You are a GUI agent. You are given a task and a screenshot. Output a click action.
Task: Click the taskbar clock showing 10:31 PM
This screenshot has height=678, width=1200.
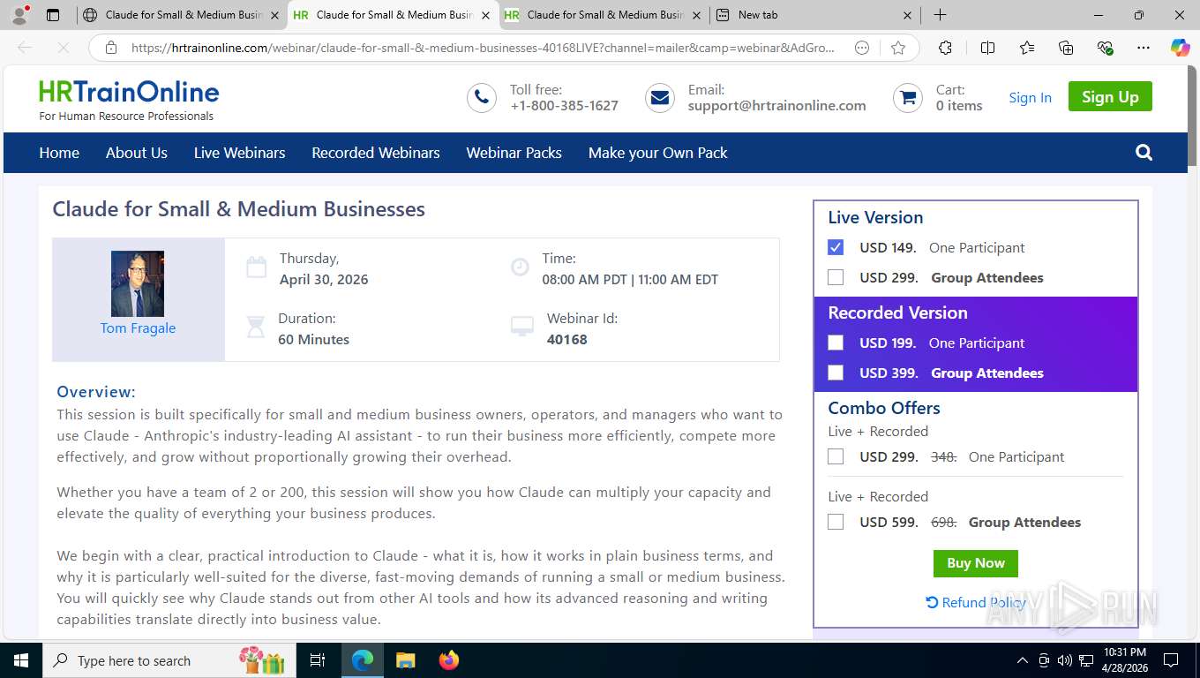coord(1125,660)
